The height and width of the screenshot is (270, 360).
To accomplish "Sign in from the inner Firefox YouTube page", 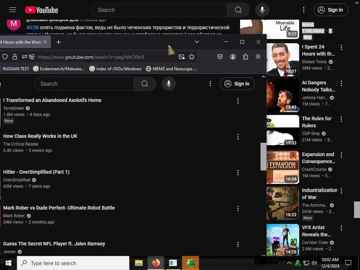I will (x=237, y=84).
